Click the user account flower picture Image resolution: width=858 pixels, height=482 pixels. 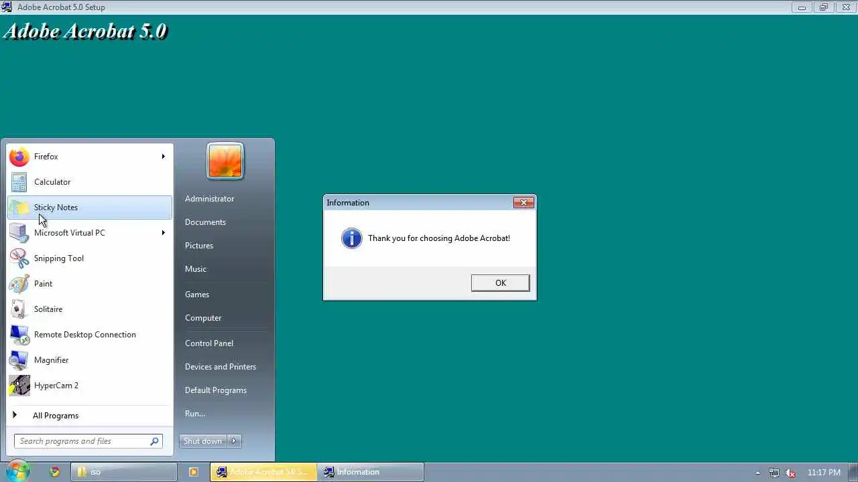point(225,161)
